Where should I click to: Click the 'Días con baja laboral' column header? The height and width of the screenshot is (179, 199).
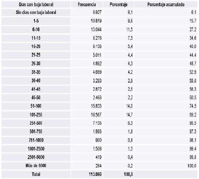pos(36,5)
